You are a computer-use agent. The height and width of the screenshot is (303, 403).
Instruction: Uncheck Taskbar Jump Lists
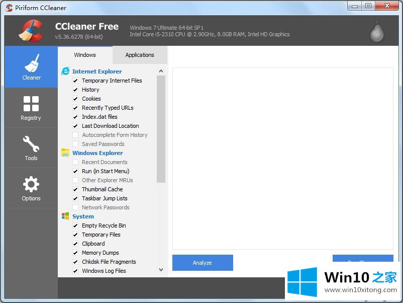point(75,198)
